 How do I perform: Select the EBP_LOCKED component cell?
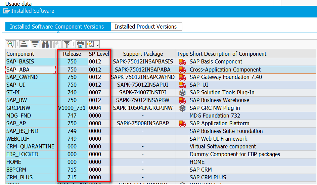tap(31, 154)
